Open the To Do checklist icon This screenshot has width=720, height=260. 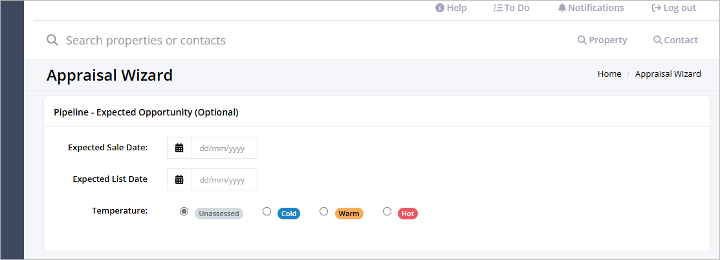pos(497,8)
